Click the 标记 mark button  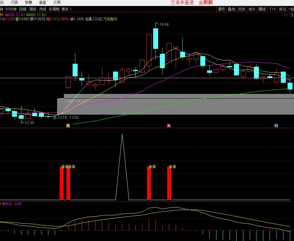[283, 9]
